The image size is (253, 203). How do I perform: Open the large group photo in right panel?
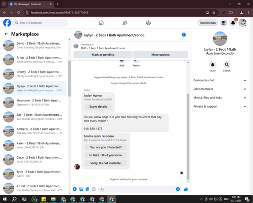220,39
